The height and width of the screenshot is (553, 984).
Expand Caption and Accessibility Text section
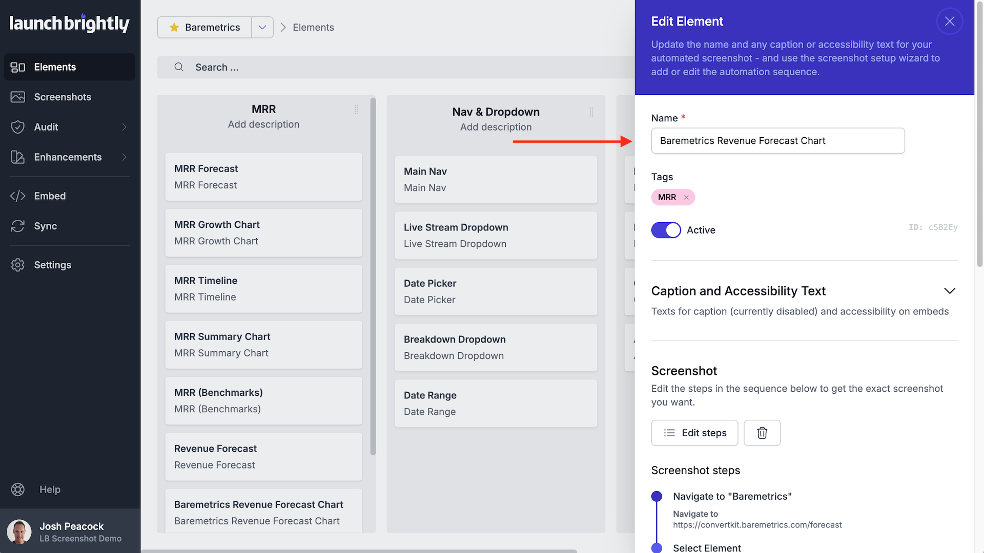tap(949, 291)
